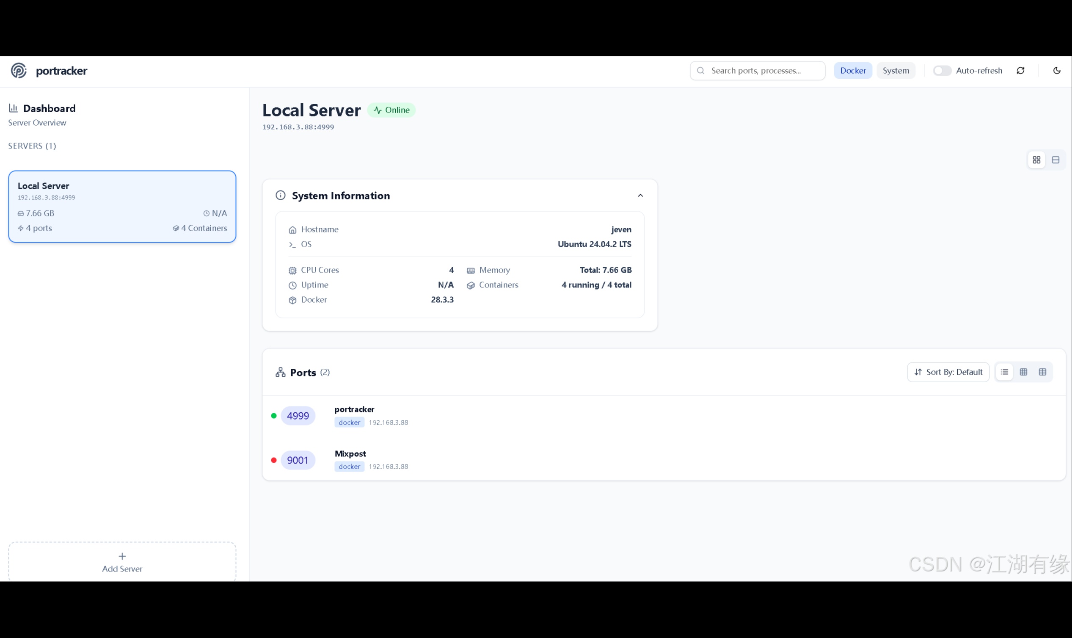
Task: Switch ports to rightmost table view icon
Action: point(1042,372)
